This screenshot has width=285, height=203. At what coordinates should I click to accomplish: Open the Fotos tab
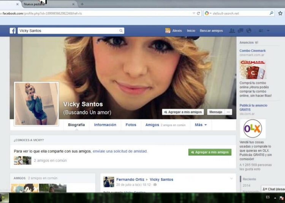[x=131, y=125]
